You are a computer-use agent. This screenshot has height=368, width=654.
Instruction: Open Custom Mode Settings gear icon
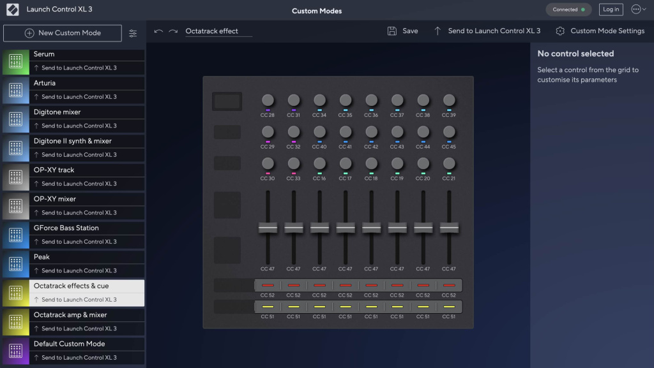560,31
